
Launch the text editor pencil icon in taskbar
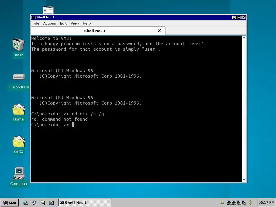click(51, 203)
